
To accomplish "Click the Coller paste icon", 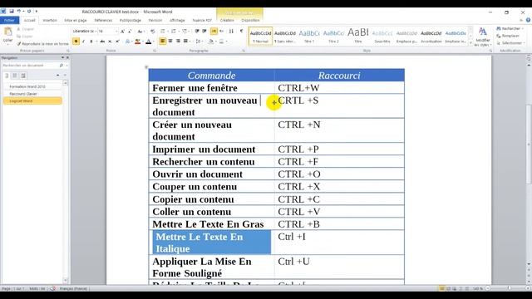I will [7, 32].
